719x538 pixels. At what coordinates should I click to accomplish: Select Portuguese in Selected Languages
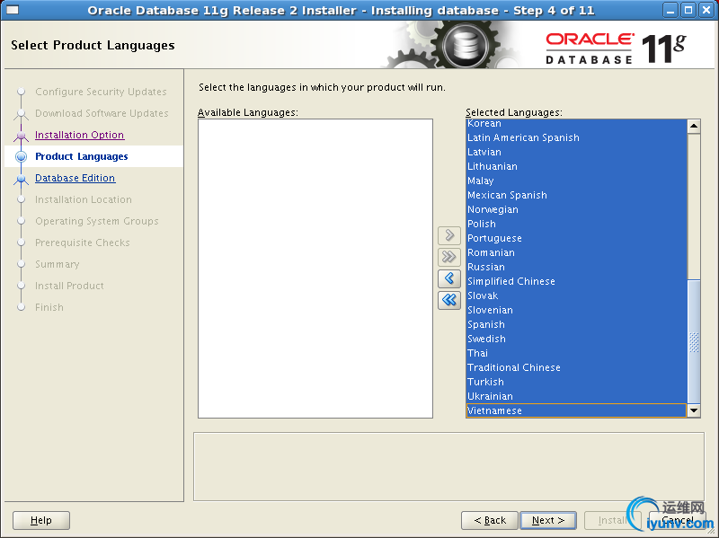tap(576, 238)
